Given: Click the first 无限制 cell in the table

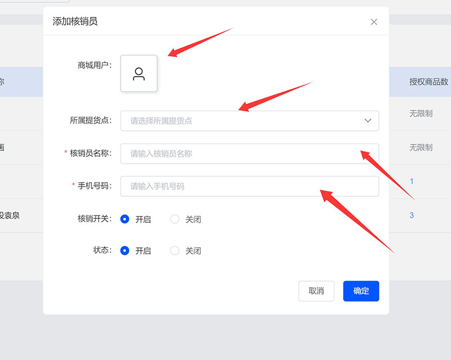Looking at the screenshot, I should point(421,113).
